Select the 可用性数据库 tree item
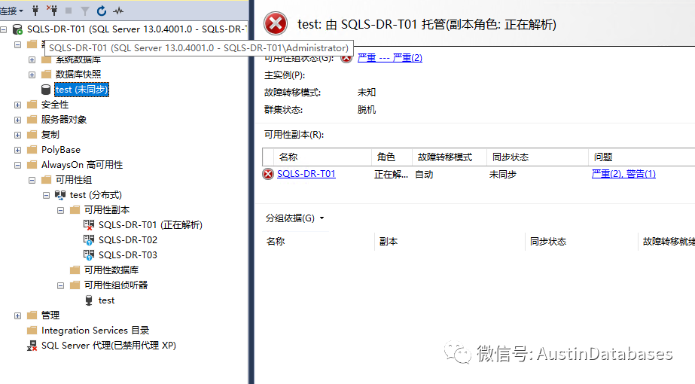 click(111, 270)
